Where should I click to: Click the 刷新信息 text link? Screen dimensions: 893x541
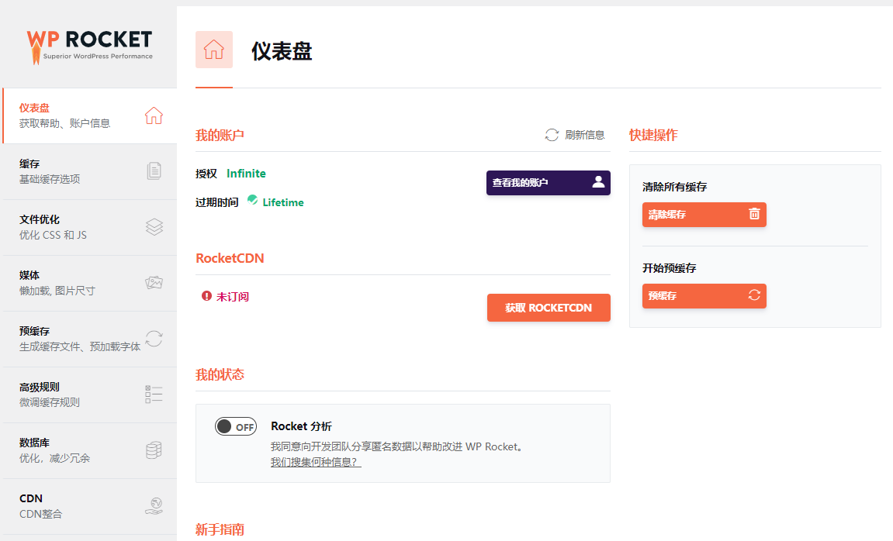pyautogui.click(x=585, y=135)
